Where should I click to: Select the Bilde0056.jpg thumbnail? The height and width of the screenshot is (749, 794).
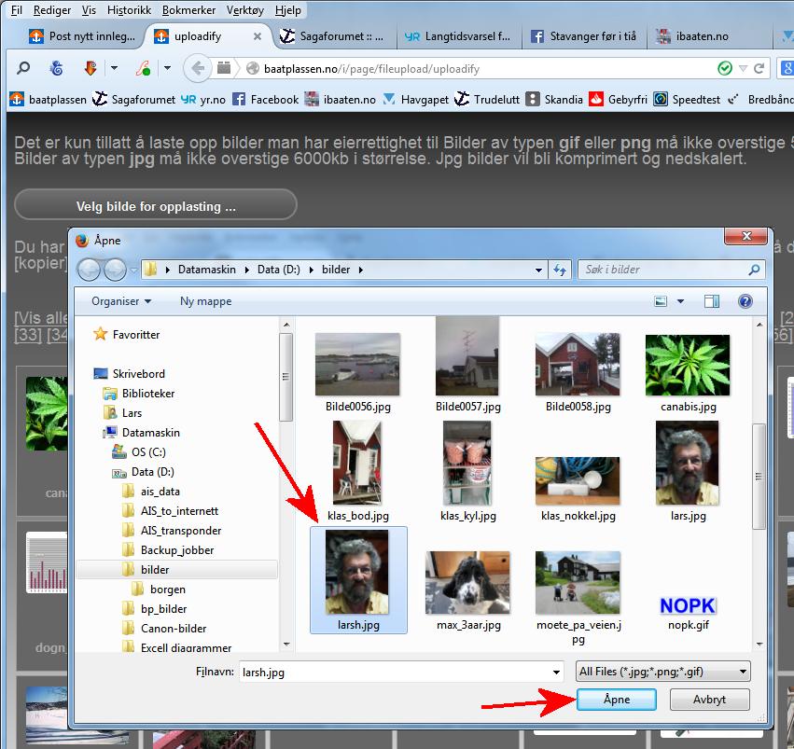357,365
